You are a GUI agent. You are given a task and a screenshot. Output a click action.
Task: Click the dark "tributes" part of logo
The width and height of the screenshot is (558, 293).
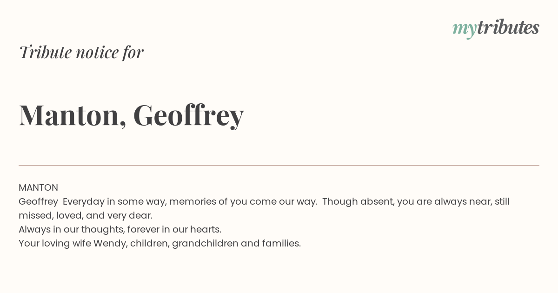click(x=508, y=27)
